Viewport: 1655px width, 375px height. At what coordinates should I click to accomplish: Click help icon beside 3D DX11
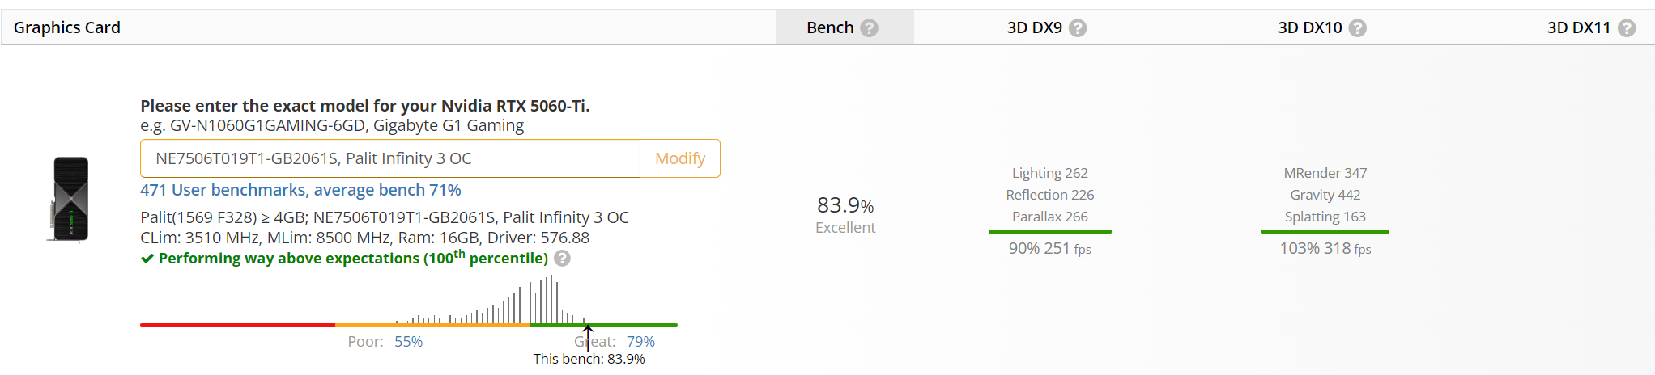[x=1626, y=28]
